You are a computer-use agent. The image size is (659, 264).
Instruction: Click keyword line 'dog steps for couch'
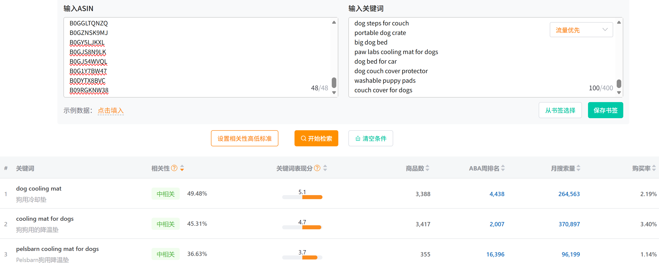click(x=381, y=23)
